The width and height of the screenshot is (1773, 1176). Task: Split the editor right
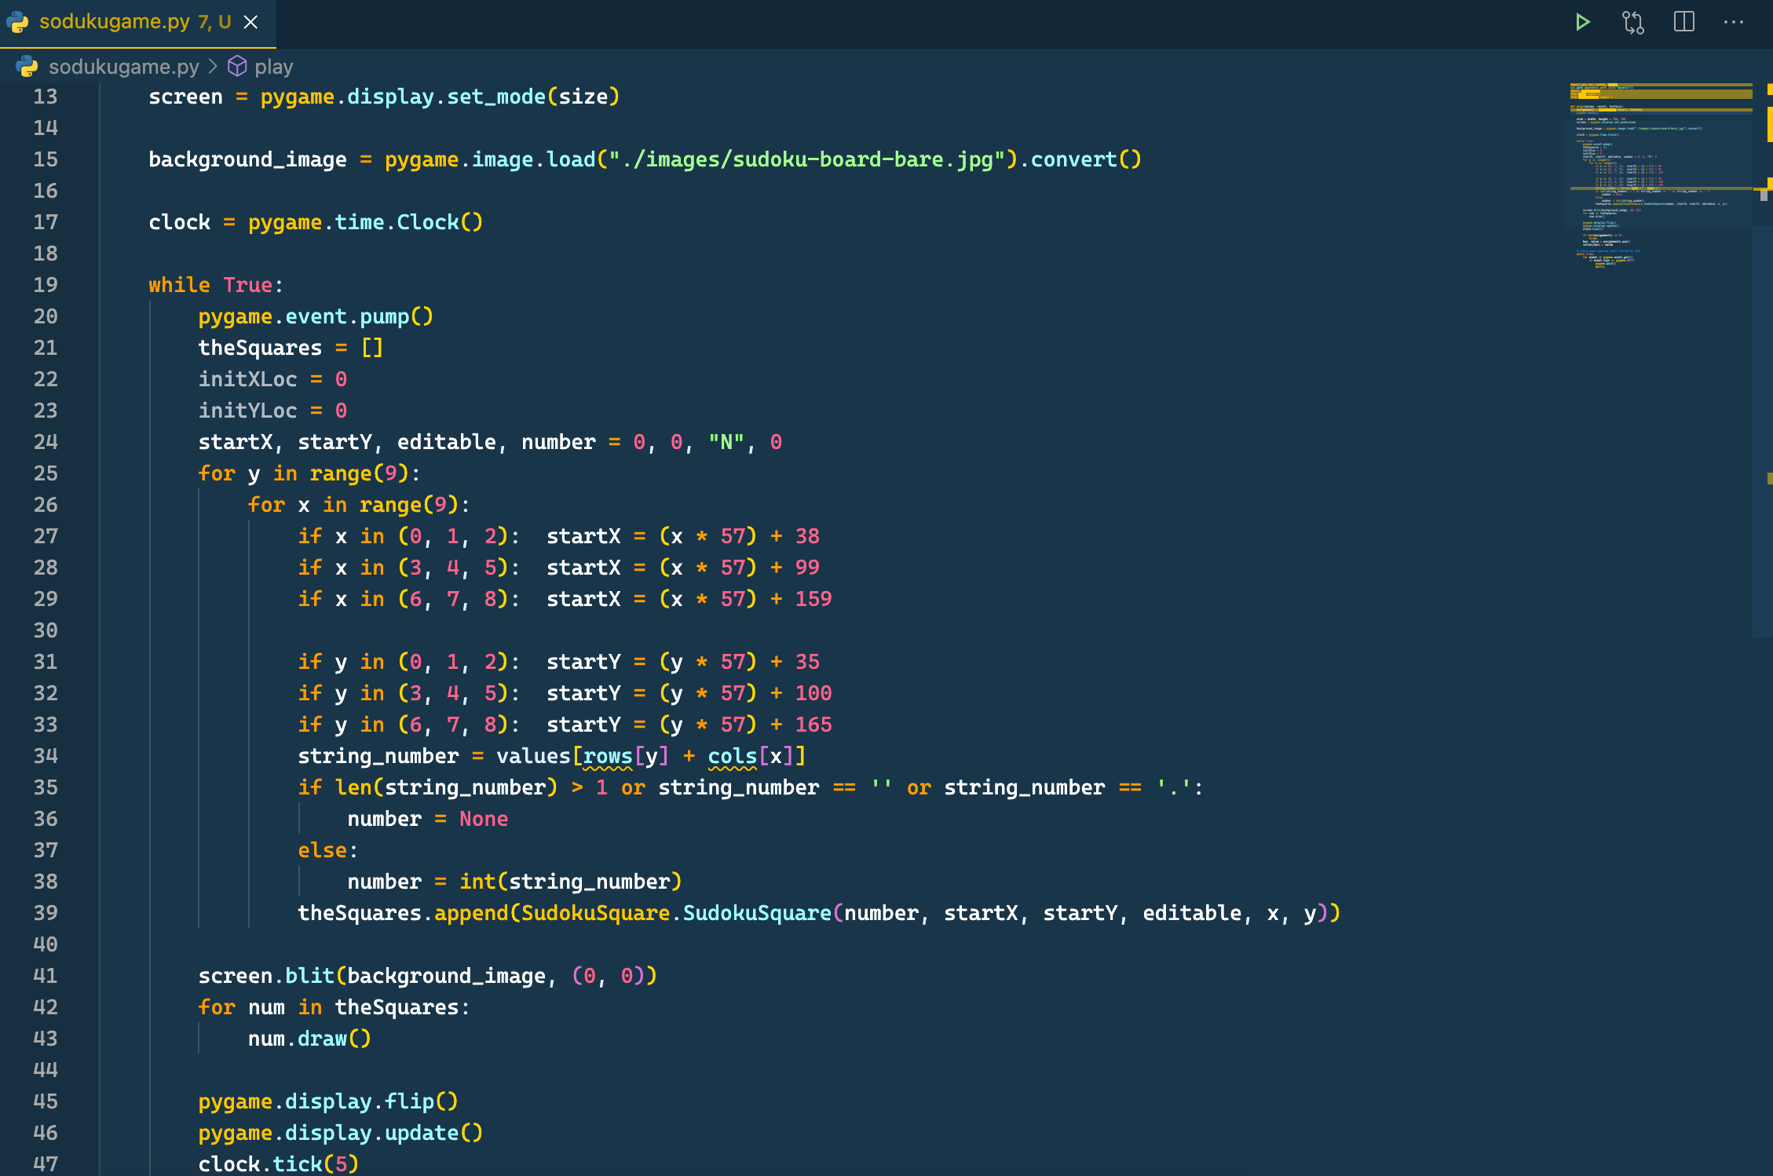(1684, 22)
